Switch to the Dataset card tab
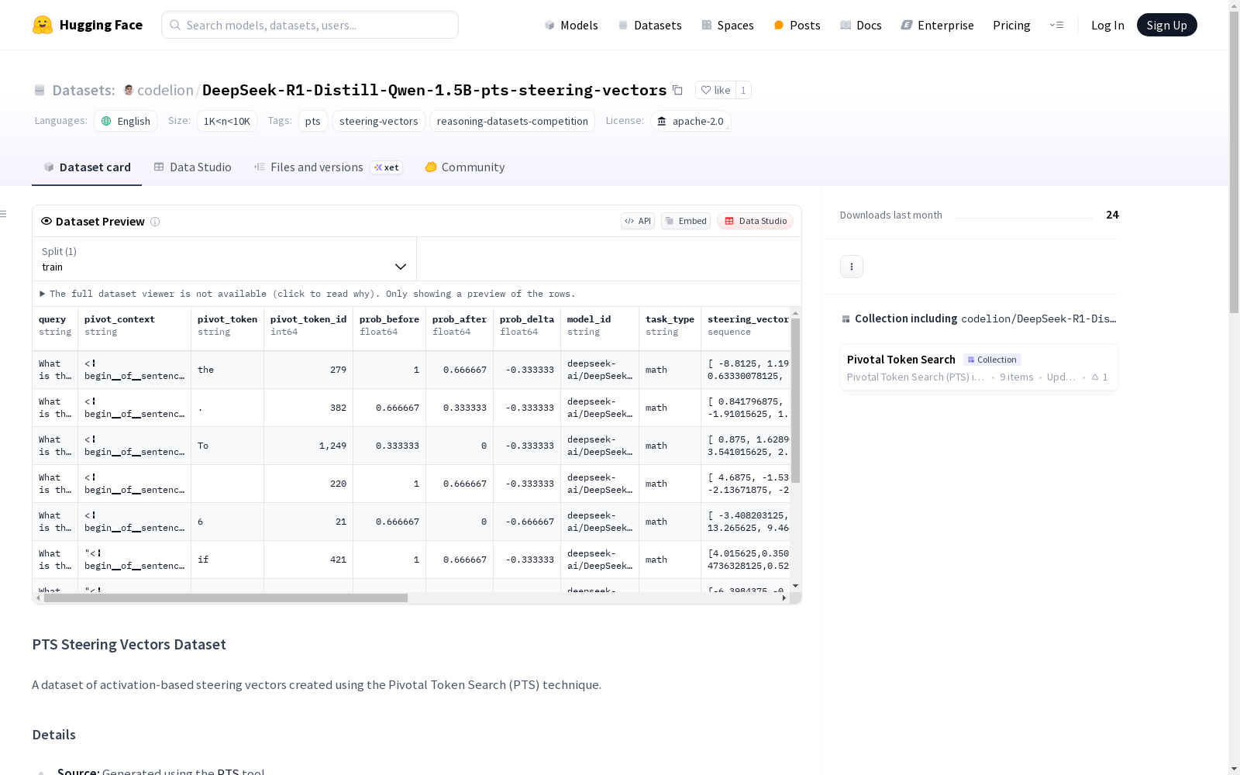The height and width of the screenshot is (775, 1240). tap(87, 167)
